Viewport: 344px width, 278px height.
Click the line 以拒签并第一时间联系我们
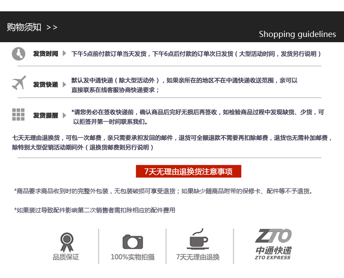click(x=110, y=121)
